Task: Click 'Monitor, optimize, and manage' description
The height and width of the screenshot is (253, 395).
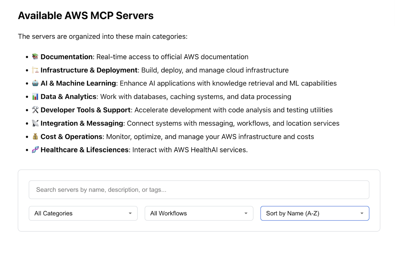Action: [210, 137]
